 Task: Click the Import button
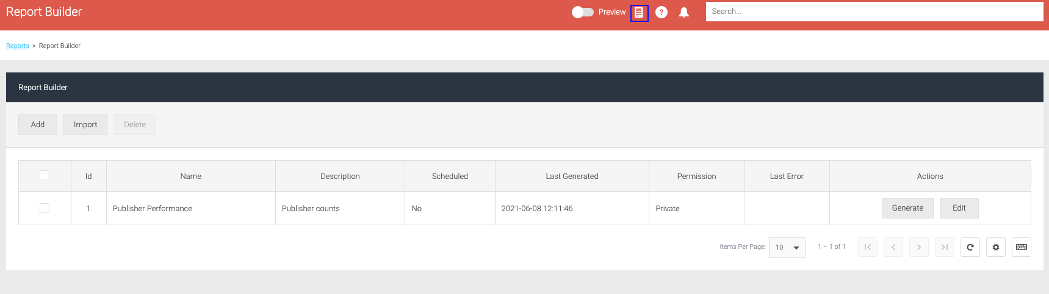click(85, 125)
